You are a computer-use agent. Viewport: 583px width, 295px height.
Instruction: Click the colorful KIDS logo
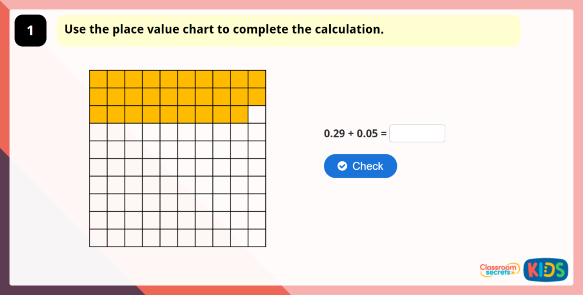(x=545, y=269)
